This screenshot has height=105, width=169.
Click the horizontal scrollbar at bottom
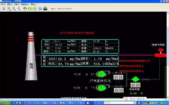[83, 100]
